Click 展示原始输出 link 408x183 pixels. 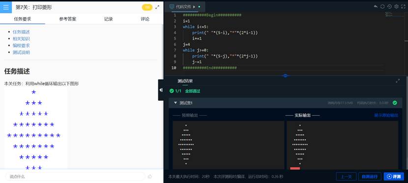pos(386,115)
